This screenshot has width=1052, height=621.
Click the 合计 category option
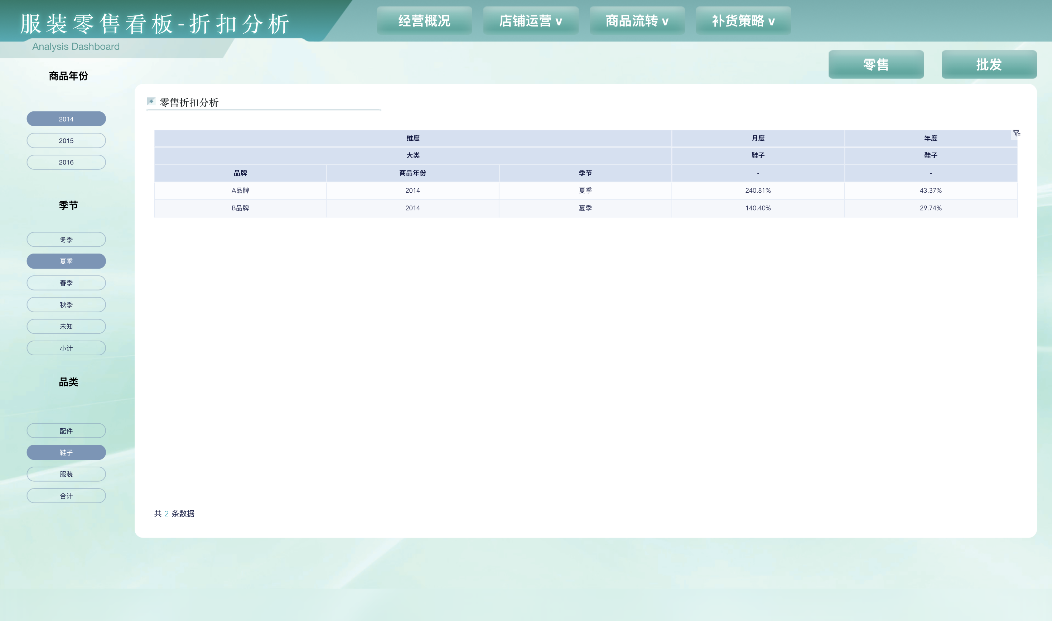[66, 495]
